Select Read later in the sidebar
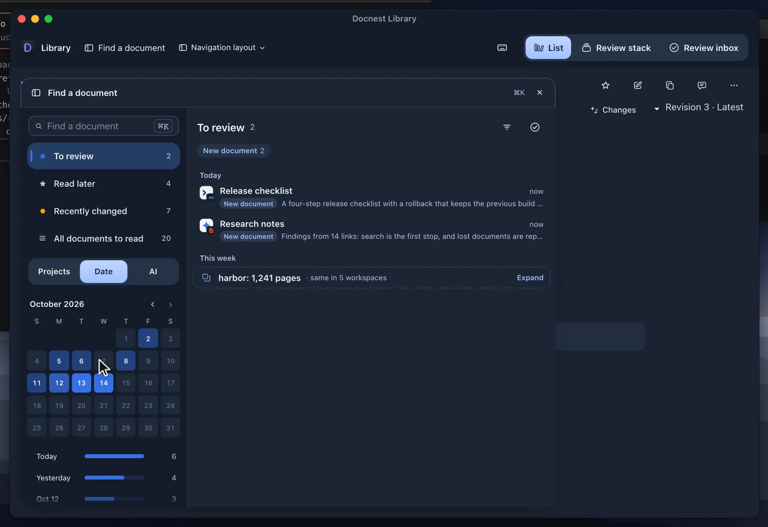768x527 pixels. click(104, 183)
